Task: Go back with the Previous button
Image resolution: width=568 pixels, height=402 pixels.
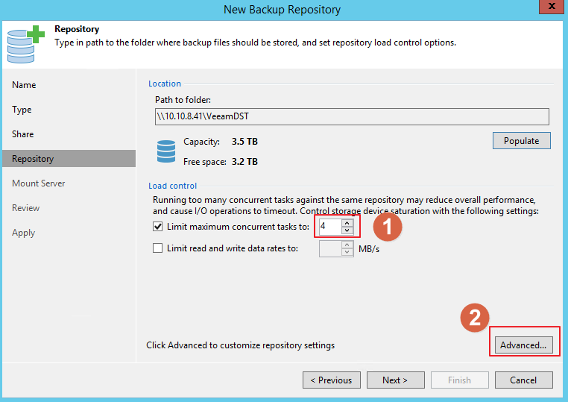Action: (332, 380)
